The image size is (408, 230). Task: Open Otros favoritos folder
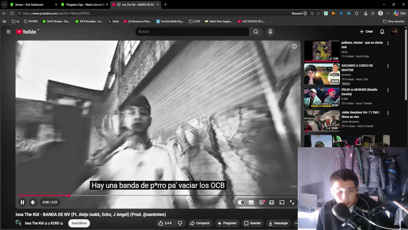394,21
